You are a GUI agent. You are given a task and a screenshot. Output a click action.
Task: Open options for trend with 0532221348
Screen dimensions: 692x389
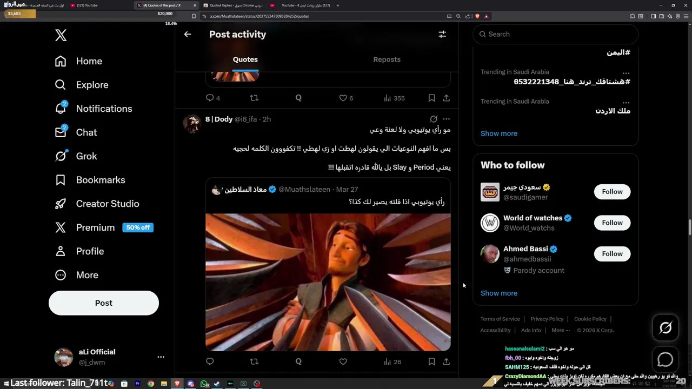626,73
